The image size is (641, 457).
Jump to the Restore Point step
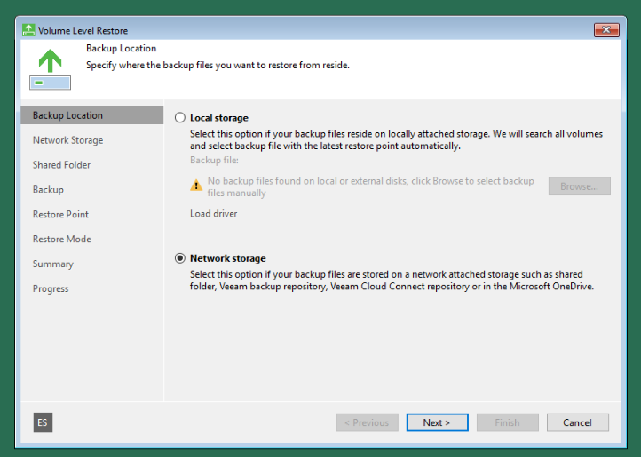(x=60, y=215)
